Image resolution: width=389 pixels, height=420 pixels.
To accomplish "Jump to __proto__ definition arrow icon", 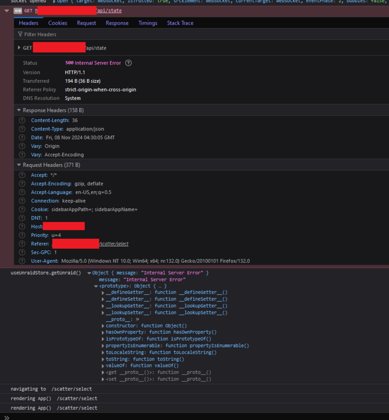I will (137, 319).
